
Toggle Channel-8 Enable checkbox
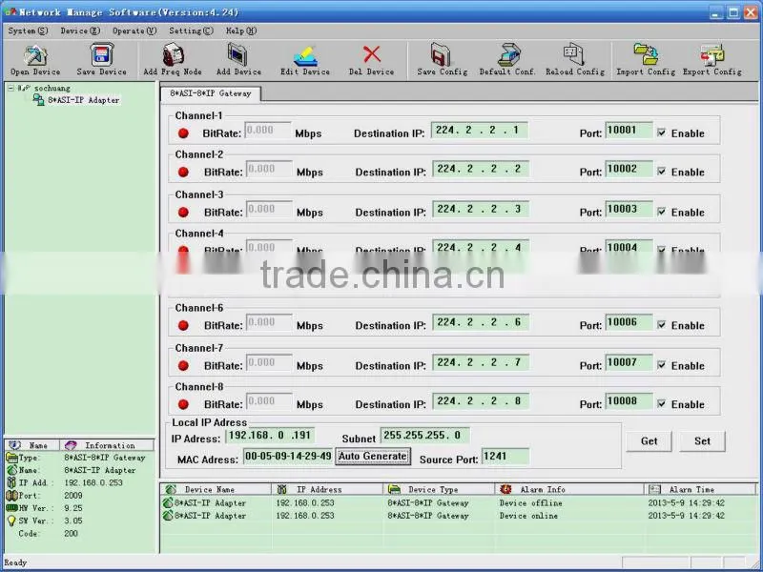point(661,404)
